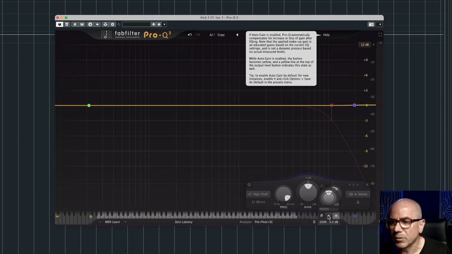Click the purple band marker on piano display
The image size is (452, 254).
pos(355,216)
